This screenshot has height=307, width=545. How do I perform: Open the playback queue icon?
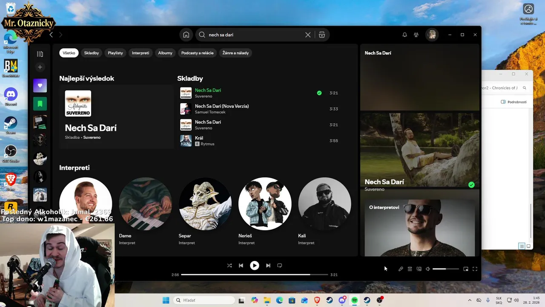tap(410, 269)
